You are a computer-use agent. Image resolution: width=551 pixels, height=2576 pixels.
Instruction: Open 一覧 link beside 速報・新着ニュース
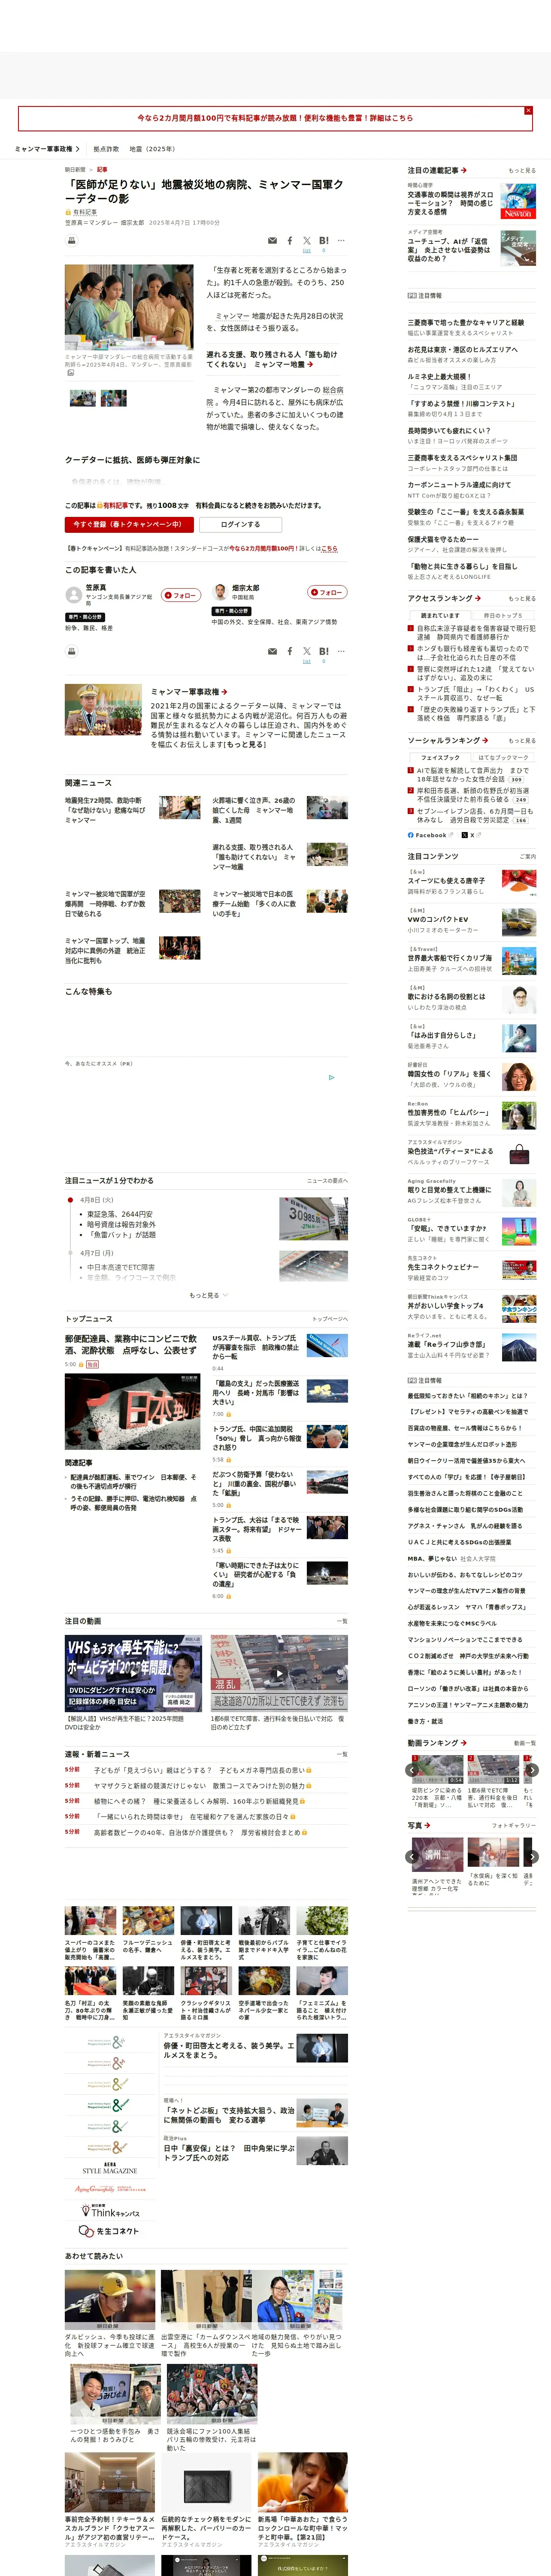[342, 1754]
